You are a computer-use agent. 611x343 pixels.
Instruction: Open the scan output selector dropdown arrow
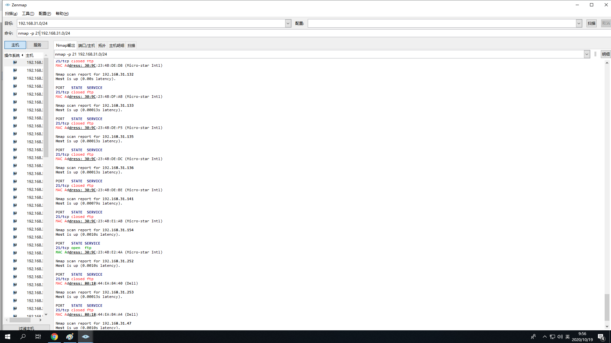pyautogui.click(x=587, y=54)
